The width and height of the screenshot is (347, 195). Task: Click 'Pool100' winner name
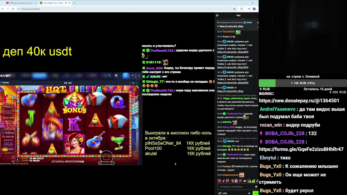(x=153, y=148)
